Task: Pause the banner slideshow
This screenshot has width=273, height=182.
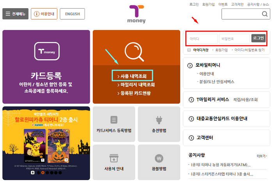Action: coord(32,173)
